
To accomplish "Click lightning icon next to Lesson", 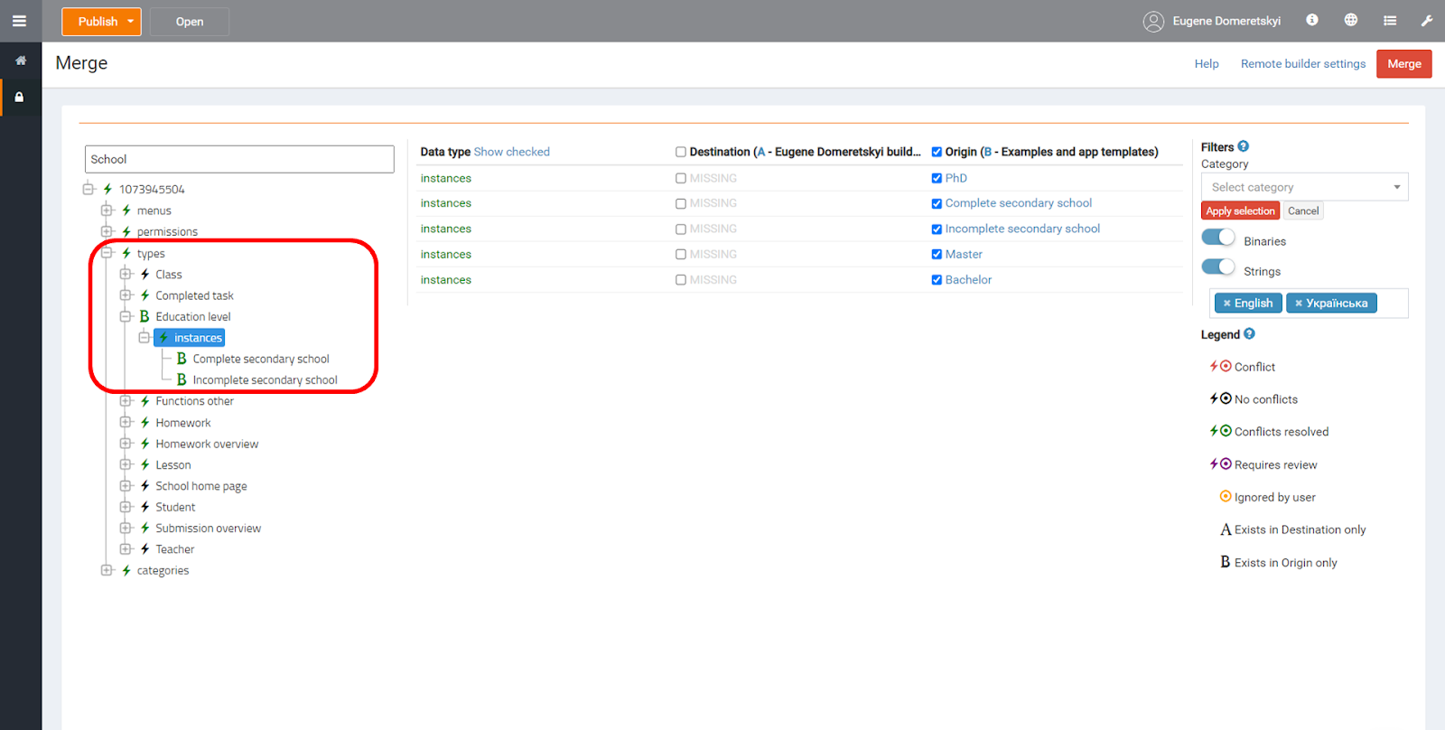I will [x=144, y=464].
